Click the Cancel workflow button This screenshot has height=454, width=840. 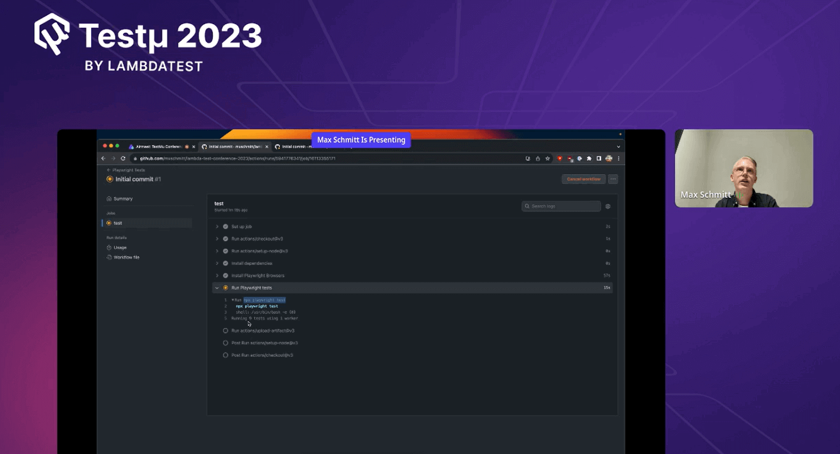coord(583,179)
